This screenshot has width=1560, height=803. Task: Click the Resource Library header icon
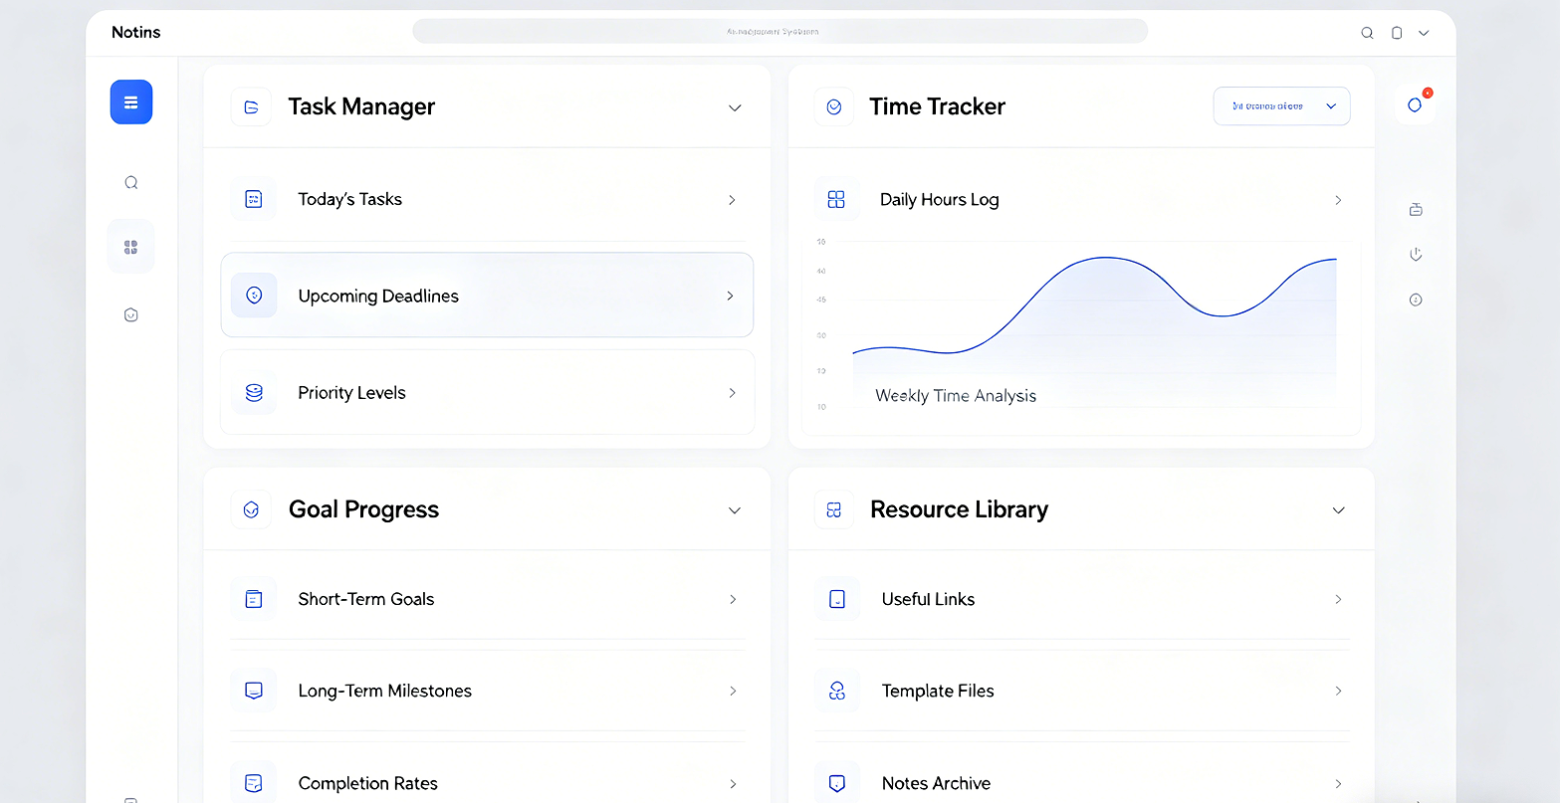pyautogui.click(x=834, y=509)
